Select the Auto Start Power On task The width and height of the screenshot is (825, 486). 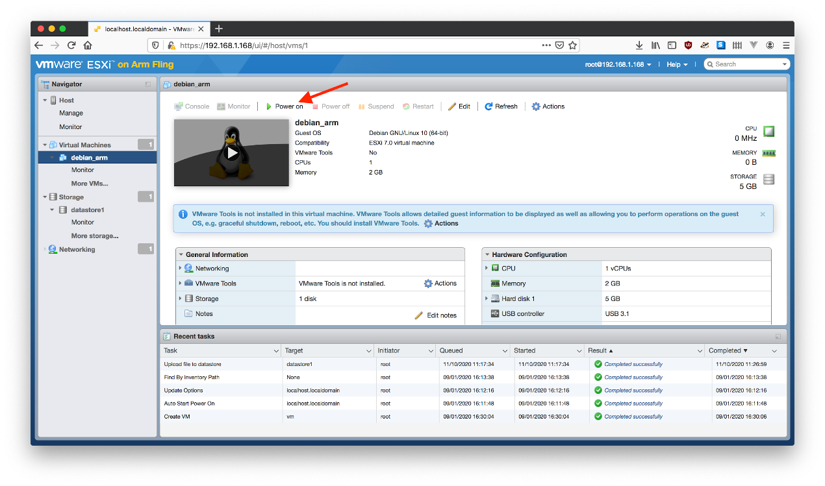click(473, 404)
